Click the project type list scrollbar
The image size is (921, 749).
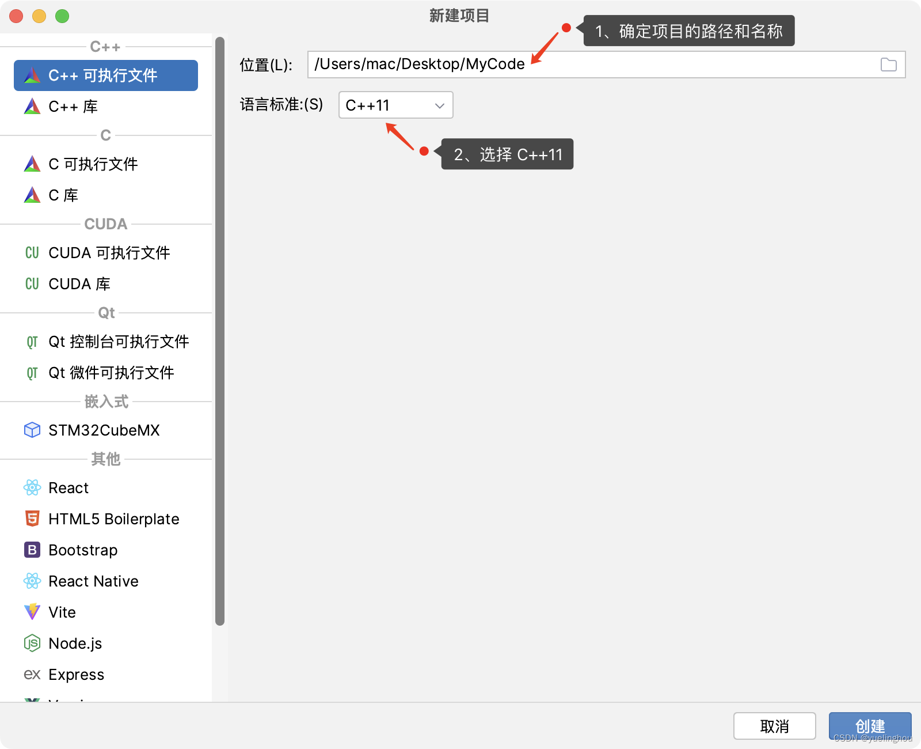tap(220, 331)
